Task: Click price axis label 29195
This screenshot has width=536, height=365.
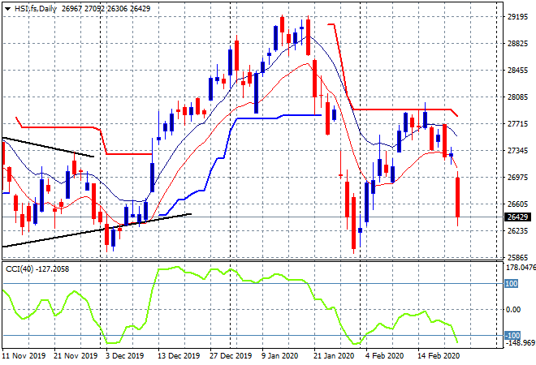Action: coord(517,17)
